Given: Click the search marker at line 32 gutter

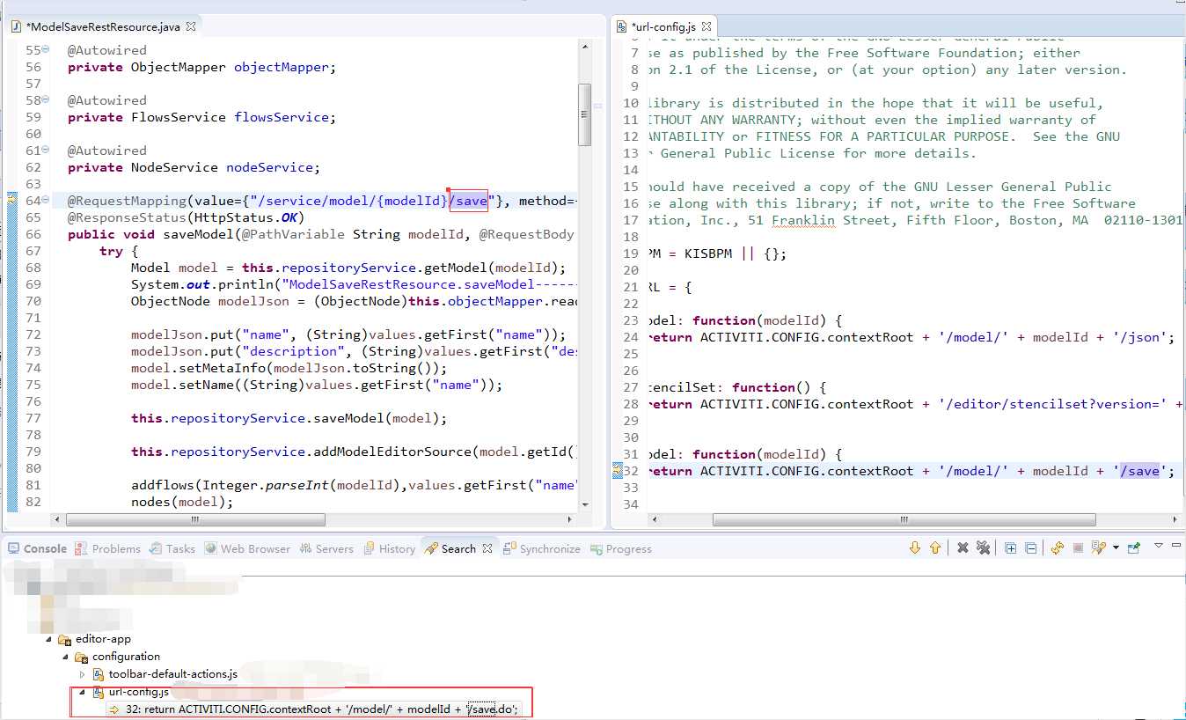Looking at the screenshot, I should coord(617,471).
